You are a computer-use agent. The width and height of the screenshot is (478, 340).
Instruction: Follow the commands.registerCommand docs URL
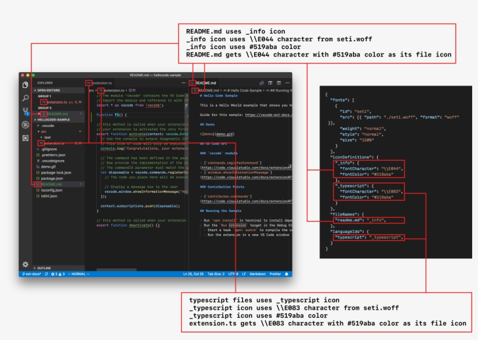[x=246, y=168]
